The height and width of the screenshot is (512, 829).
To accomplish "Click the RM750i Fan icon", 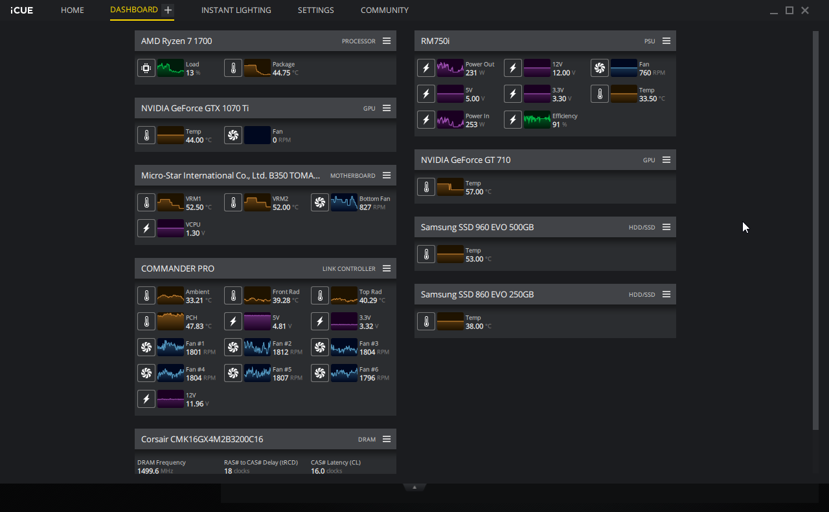I will (600, 68).
